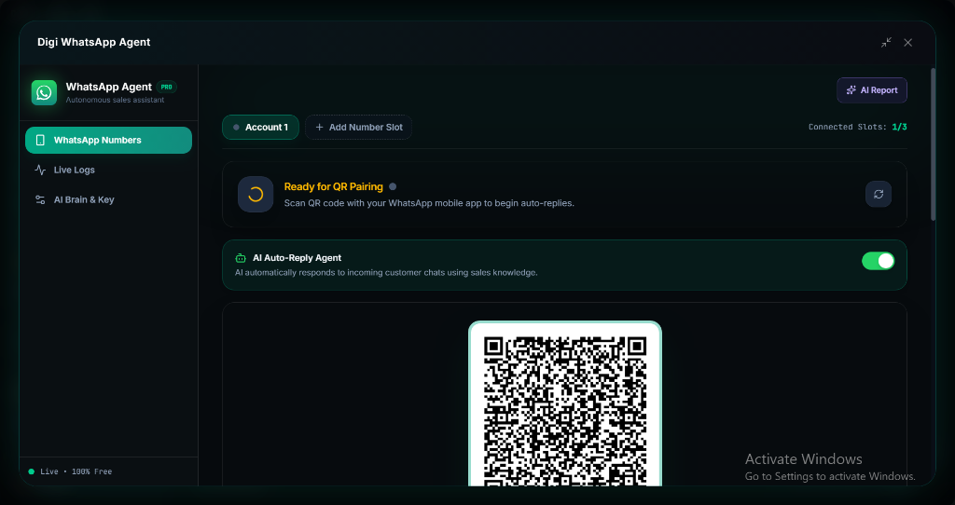Click the Digi WhatsApp Agent title

pyautogui.click(x=94, y=42)
